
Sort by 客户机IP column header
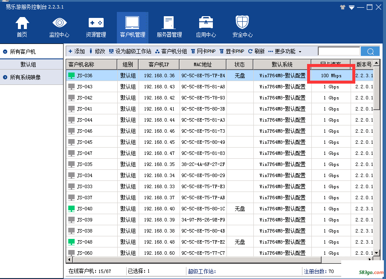[159, 64]
